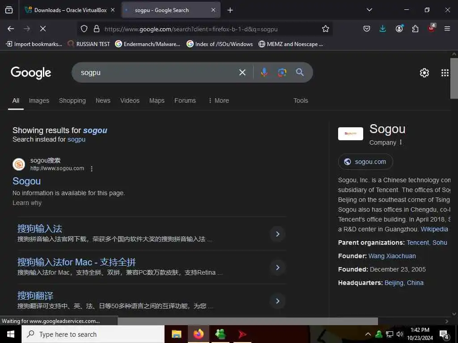Image resolution: width=458 pixels, height=343 pixels.
Task: Visit sogou.com from knowledge panel
Action: 365,162
